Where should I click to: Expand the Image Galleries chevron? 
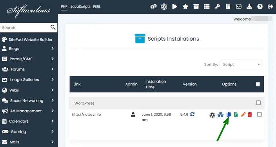coord(53,79)
